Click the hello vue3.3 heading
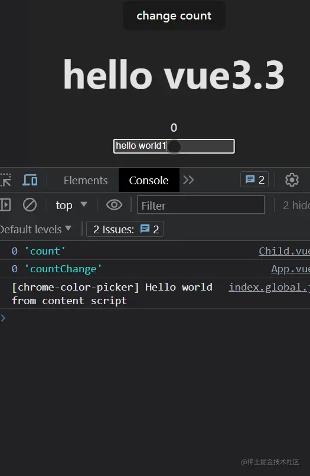This screenshot has width=310, height=476. tap(174, 75)
